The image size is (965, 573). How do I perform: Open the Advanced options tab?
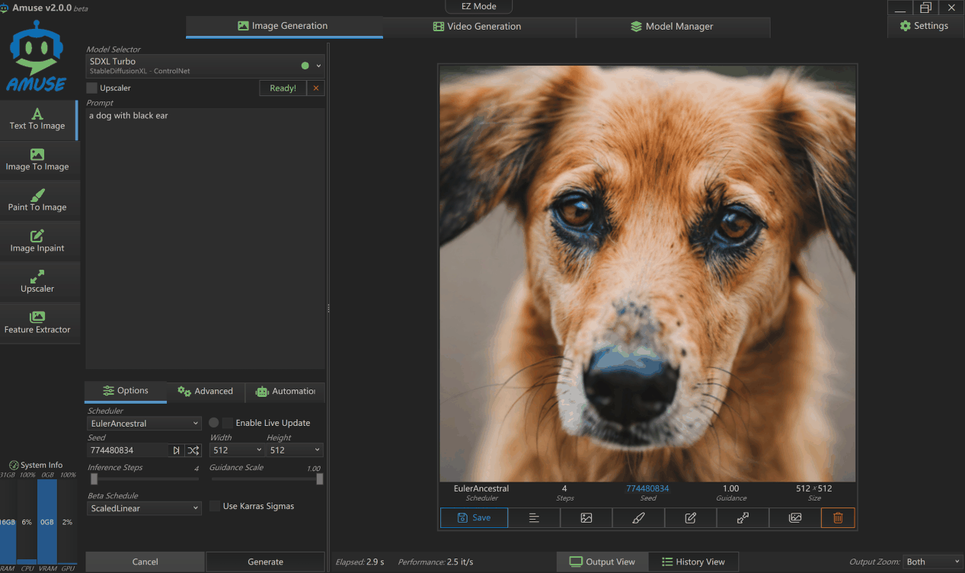point(206,392)
